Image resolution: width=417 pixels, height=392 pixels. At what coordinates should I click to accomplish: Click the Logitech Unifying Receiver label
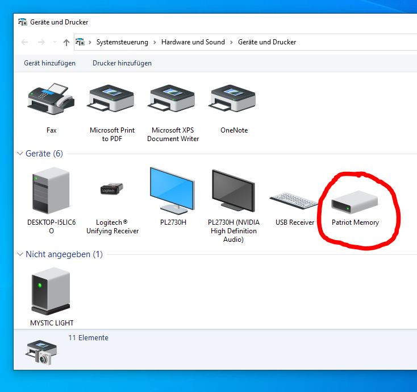(112, 226)
